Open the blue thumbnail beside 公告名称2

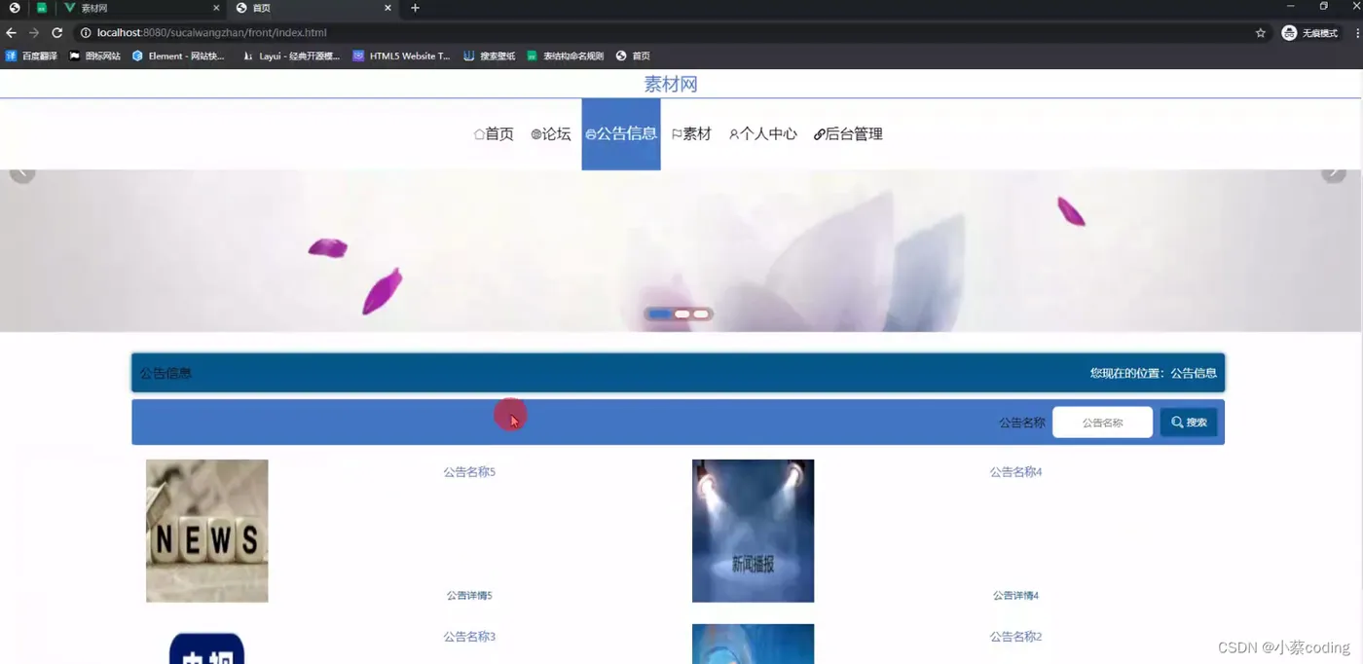(x=753, y=644)
